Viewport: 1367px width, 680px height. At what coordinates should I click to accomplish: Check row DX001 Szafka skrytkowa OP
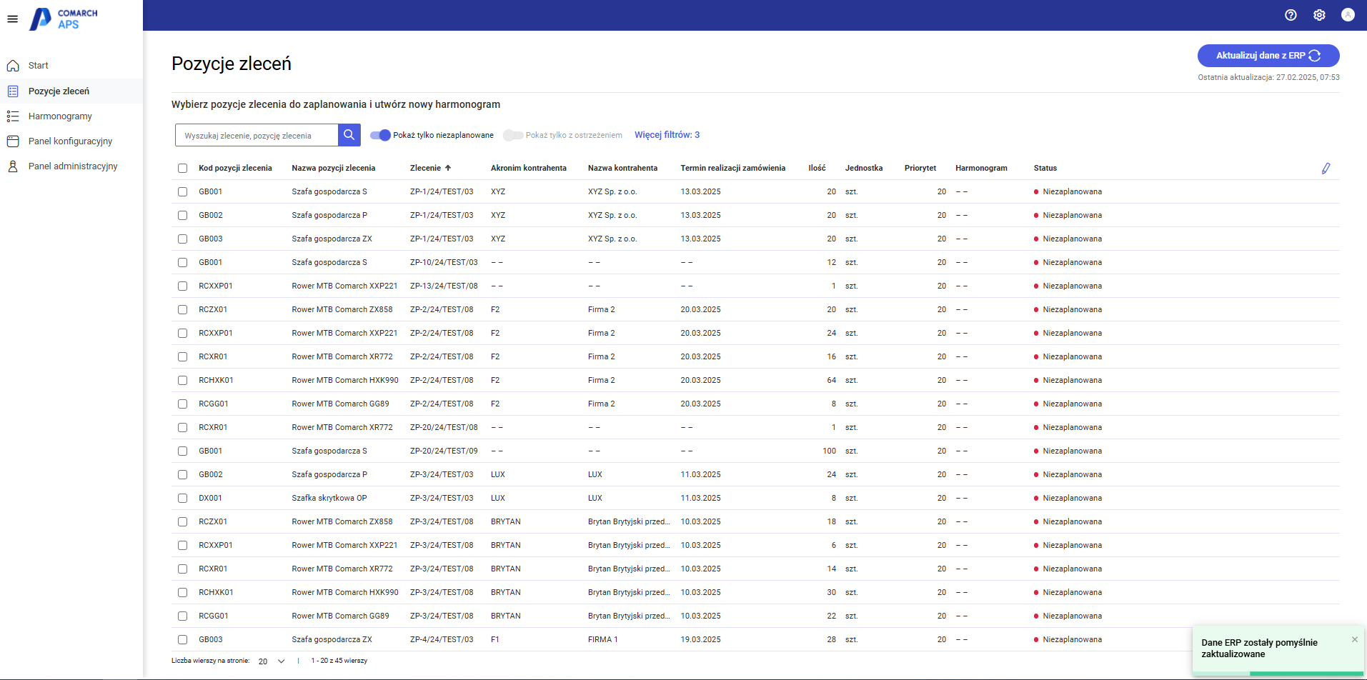click(182, 499)
